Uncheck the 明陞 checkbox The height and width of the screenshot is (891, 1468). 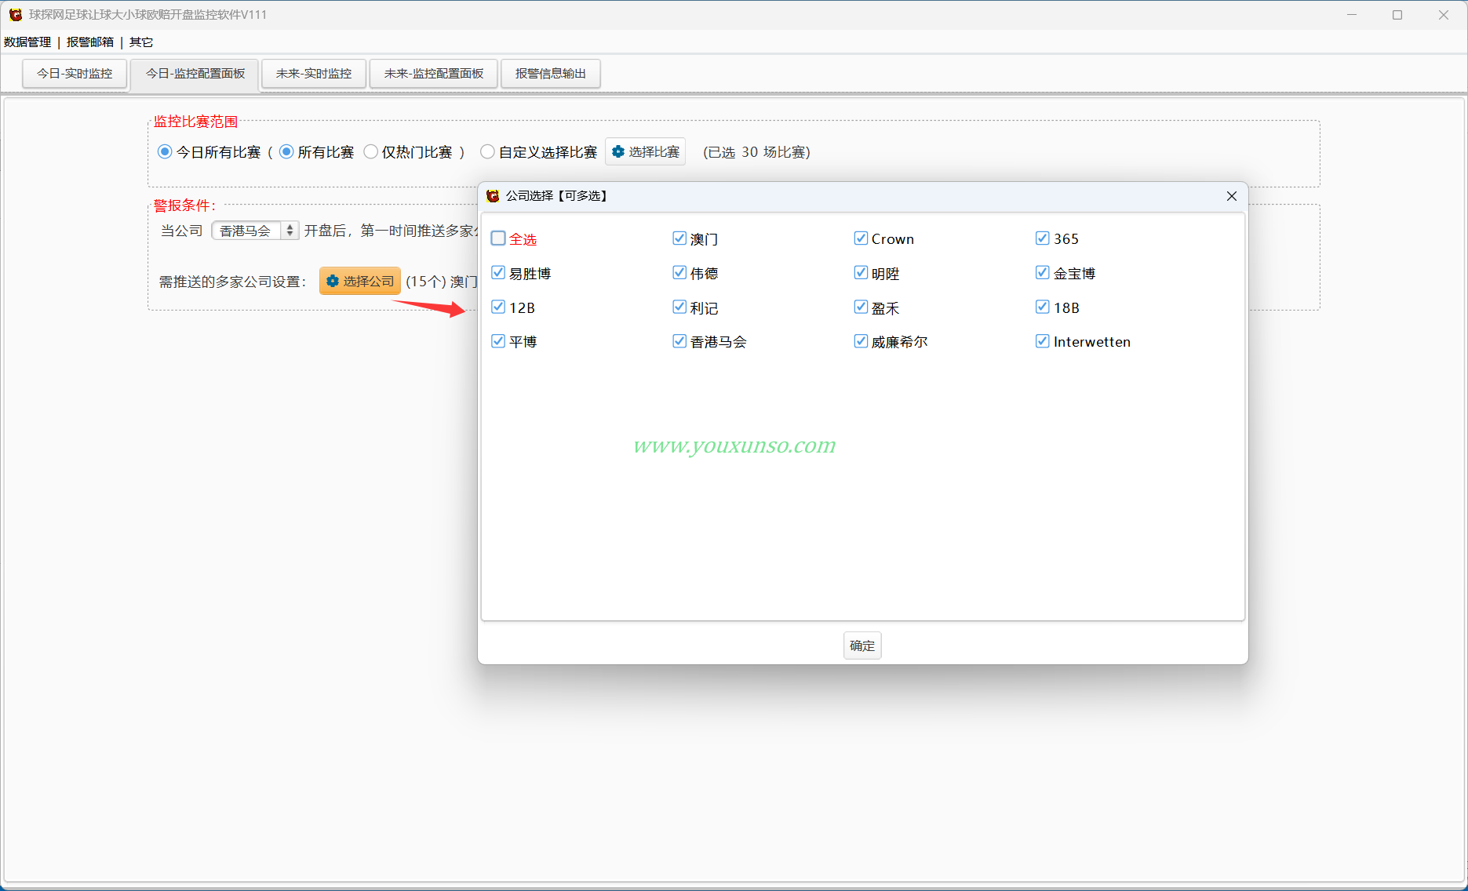point(861,273)
